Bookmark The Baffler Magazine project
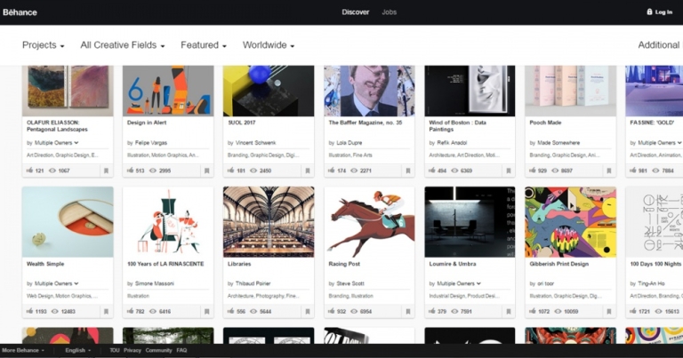The image size is (683, 358). point(408,171)
